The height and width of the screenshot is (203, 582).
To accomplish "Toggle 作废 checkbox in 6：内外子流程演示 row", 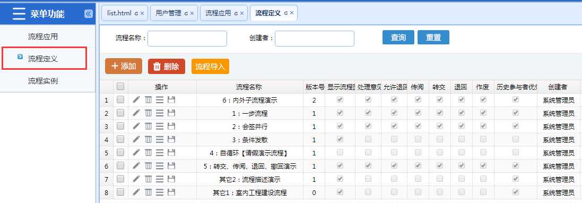I will coord(483,99).
